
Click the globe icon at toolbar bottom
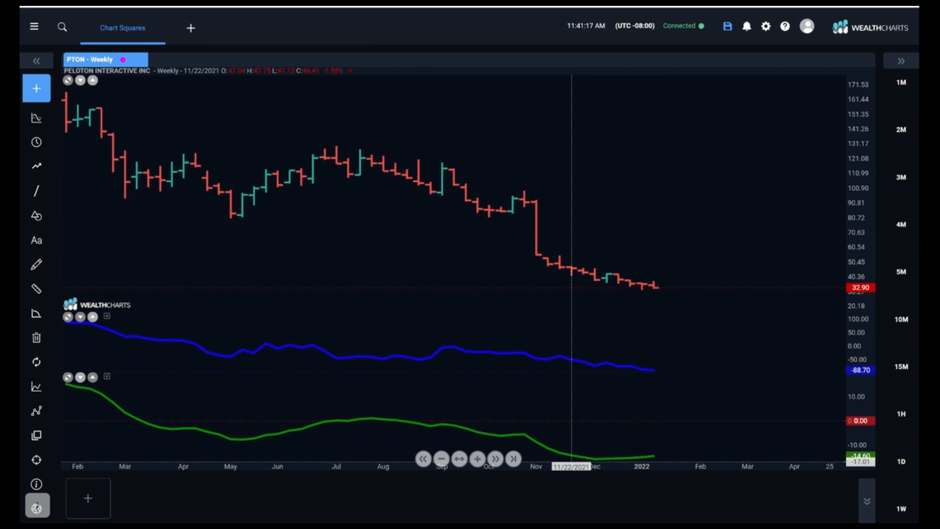tap(37, 506)
